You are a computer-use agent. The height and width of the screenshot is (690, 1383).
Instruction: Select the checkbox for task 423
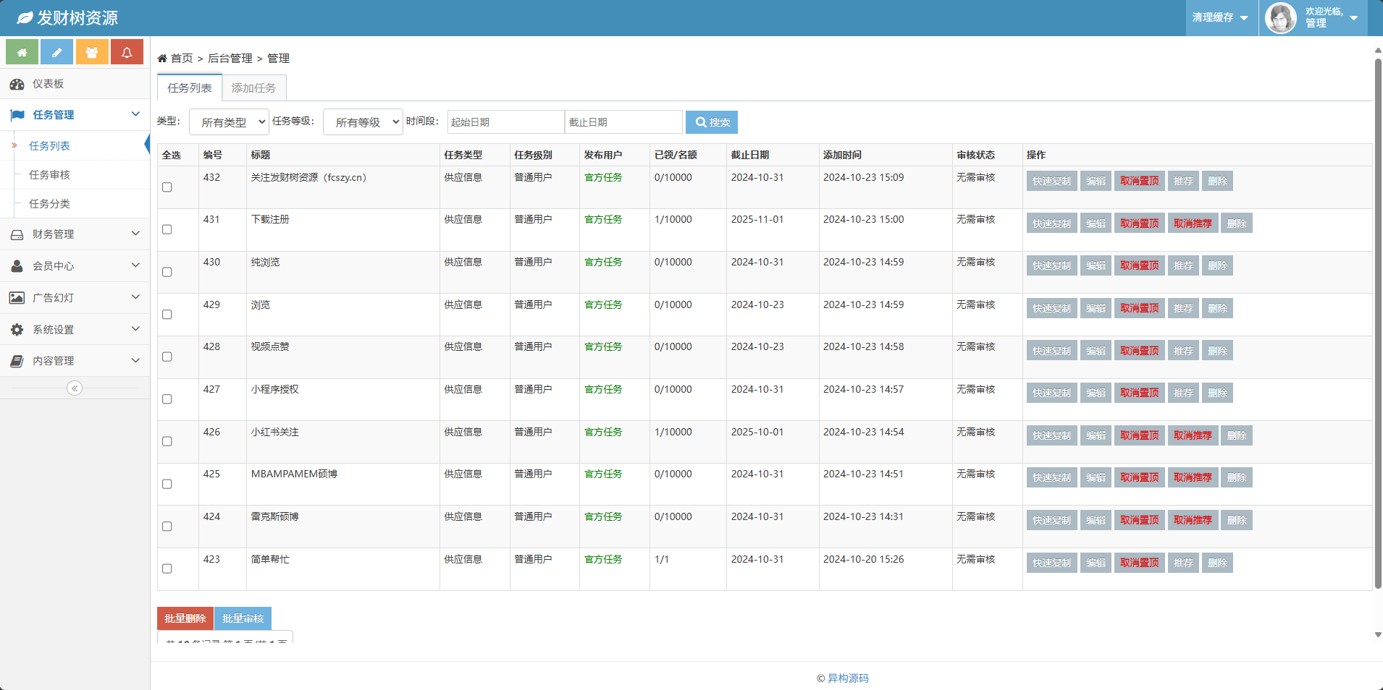[x=167, y=568]
